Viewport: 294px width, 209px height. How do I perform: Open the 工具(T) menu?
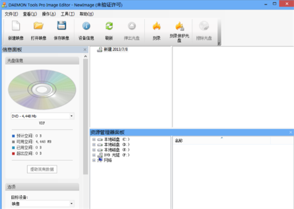68,14
